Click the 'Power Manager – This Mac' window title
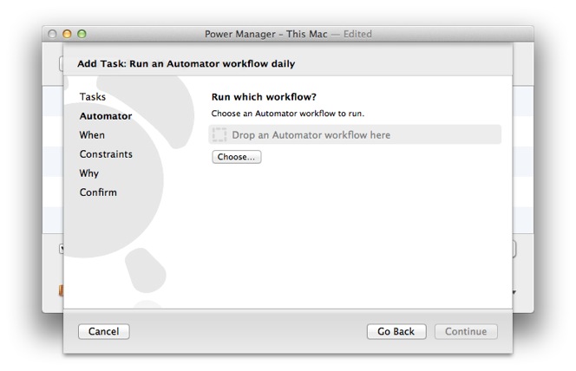The width and height of the screenshot is (576, 371). coord(266,34)
